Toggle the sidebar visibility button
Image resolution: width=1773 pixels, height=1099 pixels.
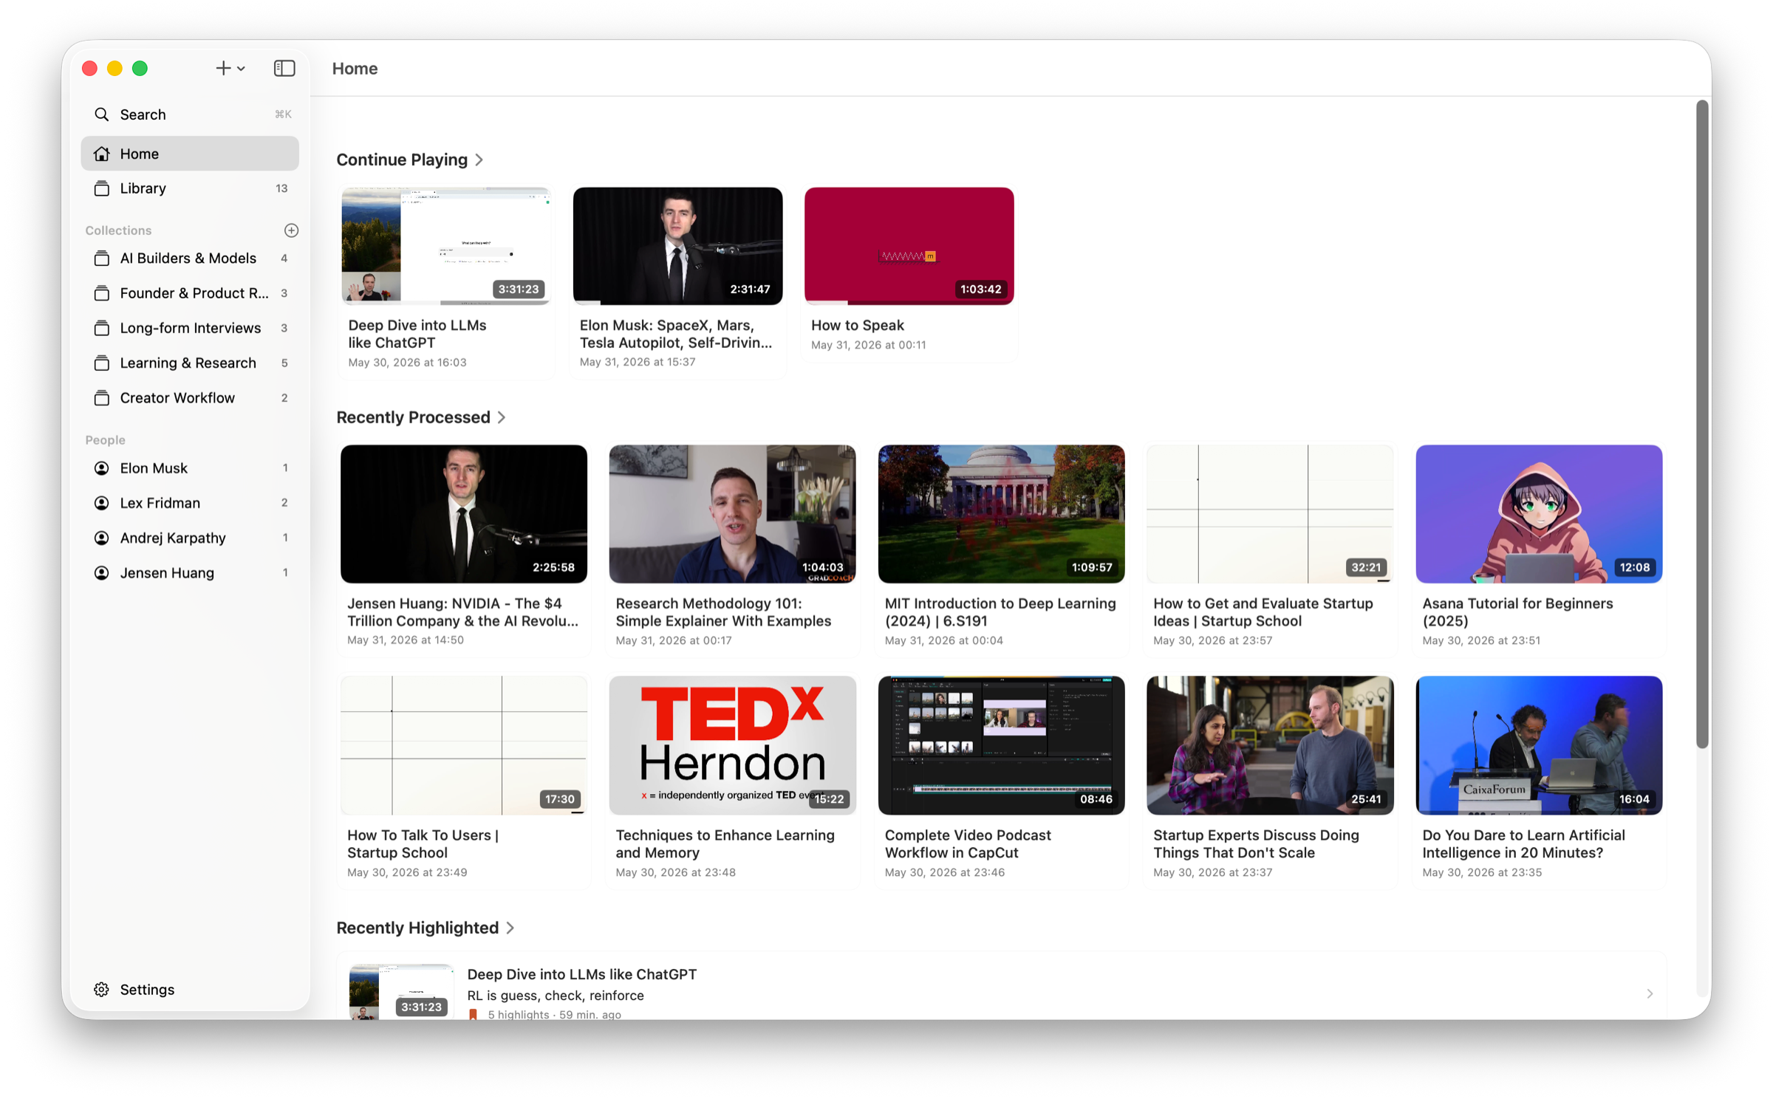click(284, 68)
